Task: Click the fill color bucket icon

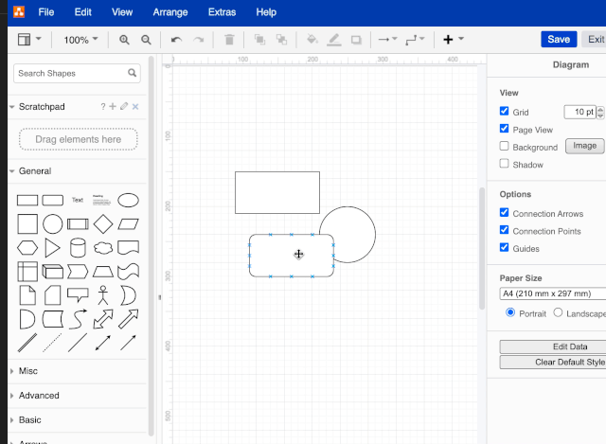Action: click(x=312, y=40)
